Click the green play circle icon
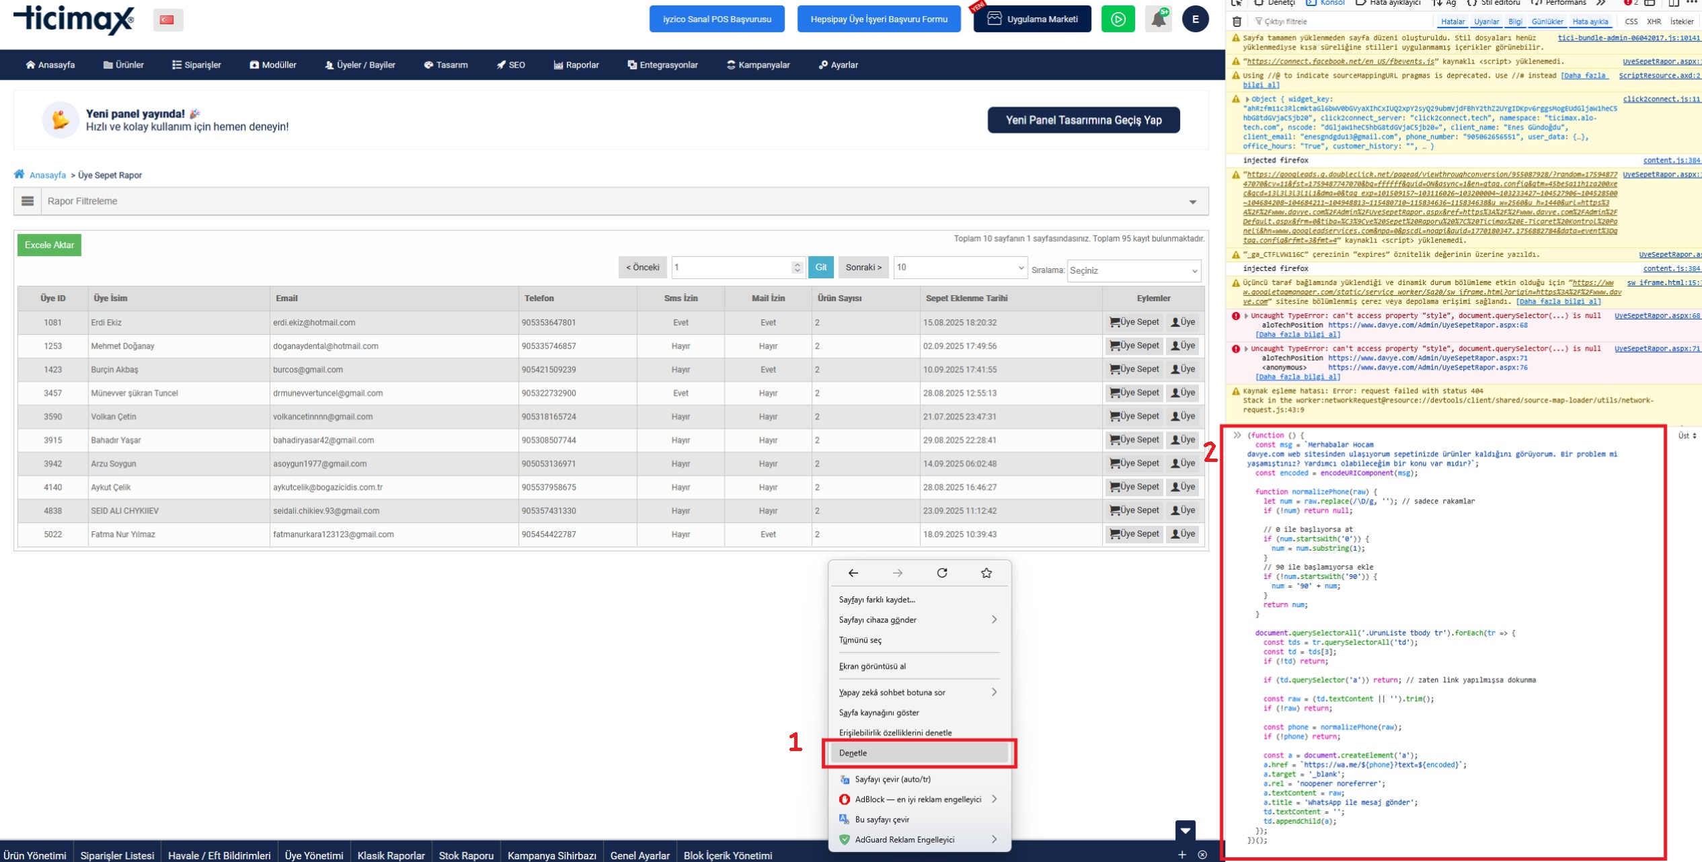Image resolution: width=1702 pixels, height=862 pixels. tap(1118, 19)
